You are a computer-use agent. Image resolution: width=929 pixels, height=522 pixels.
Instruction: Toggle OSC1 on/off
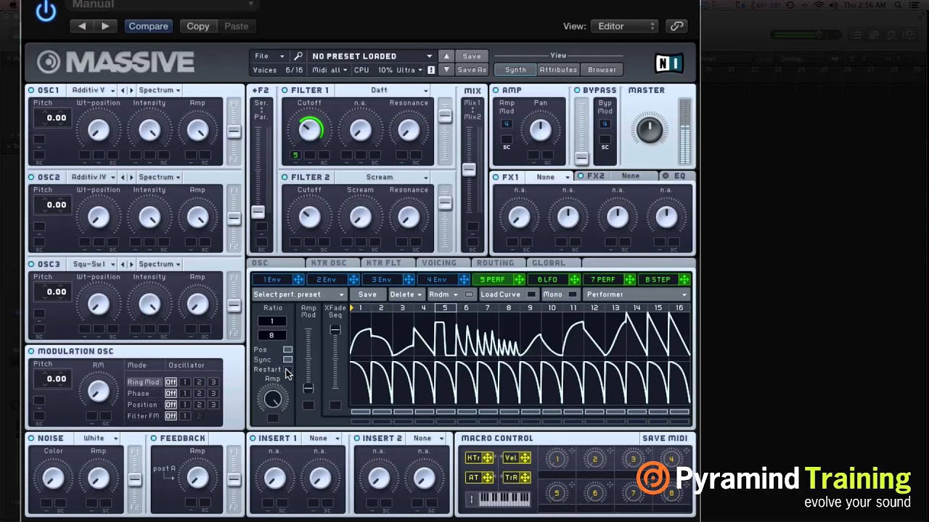(x=31, y=91)
